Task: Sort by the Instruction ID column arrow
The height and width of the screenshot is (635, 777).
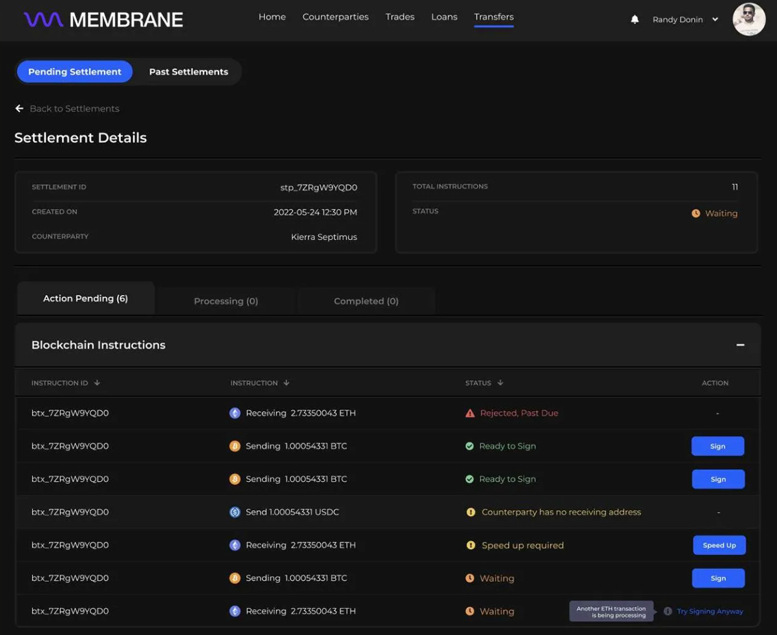Action: pos(97,382)
